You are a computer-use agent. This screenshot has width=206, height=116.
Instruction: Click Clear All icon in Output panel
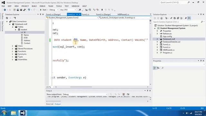124,94
